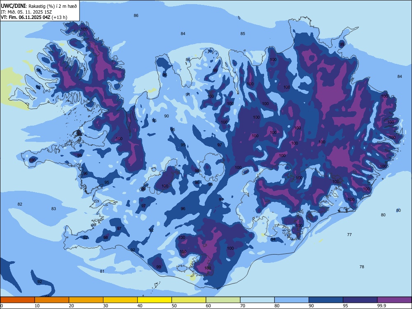Select the dark blue 90–95 legend swatch
Screen dimensions: 412x309
coord(326,300)
